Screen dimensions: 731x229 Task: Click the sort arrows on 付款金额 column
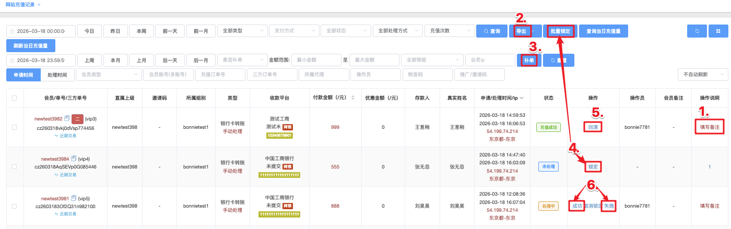[x=352, y=98]
